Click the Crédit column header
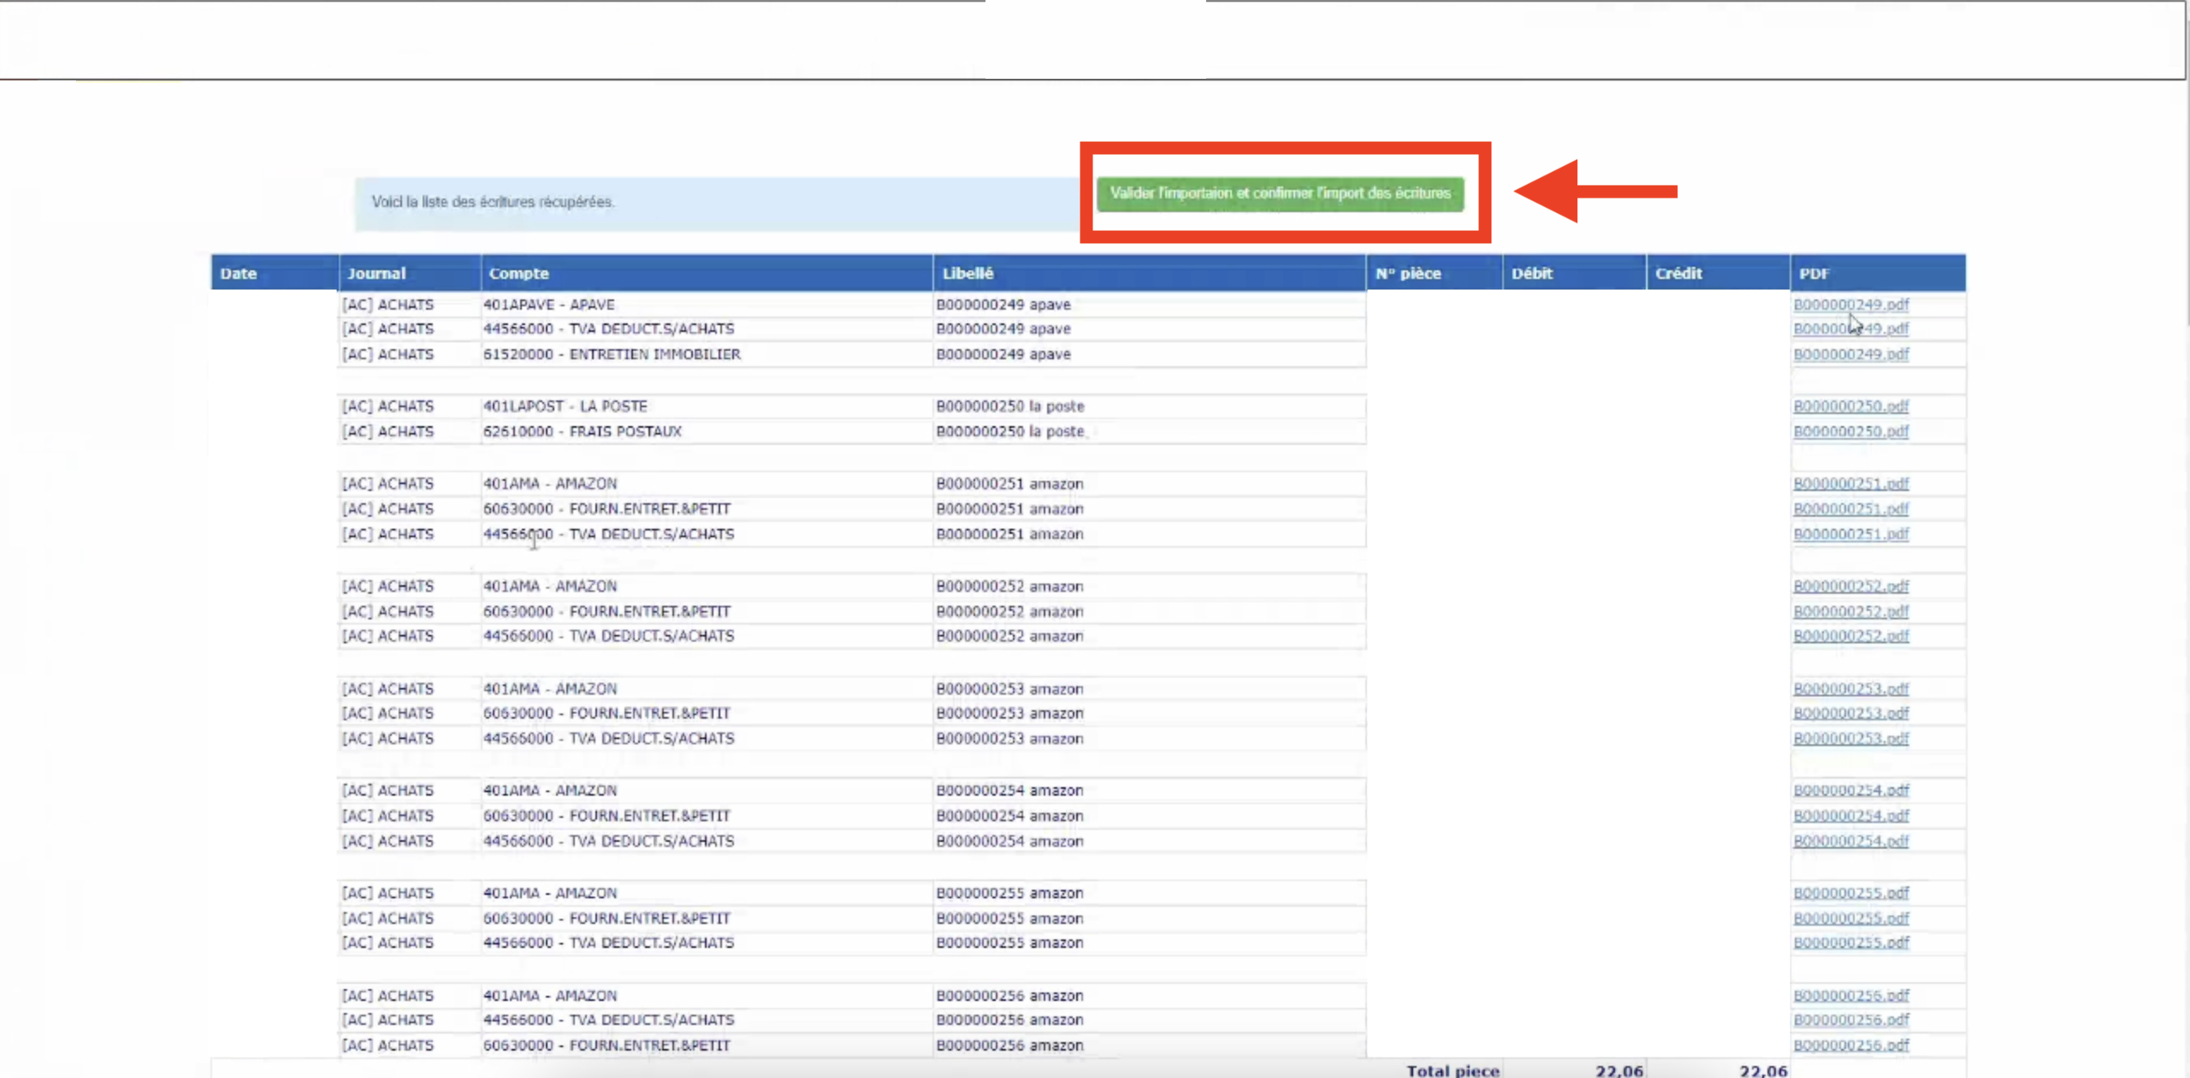 tap(1718, 273)
